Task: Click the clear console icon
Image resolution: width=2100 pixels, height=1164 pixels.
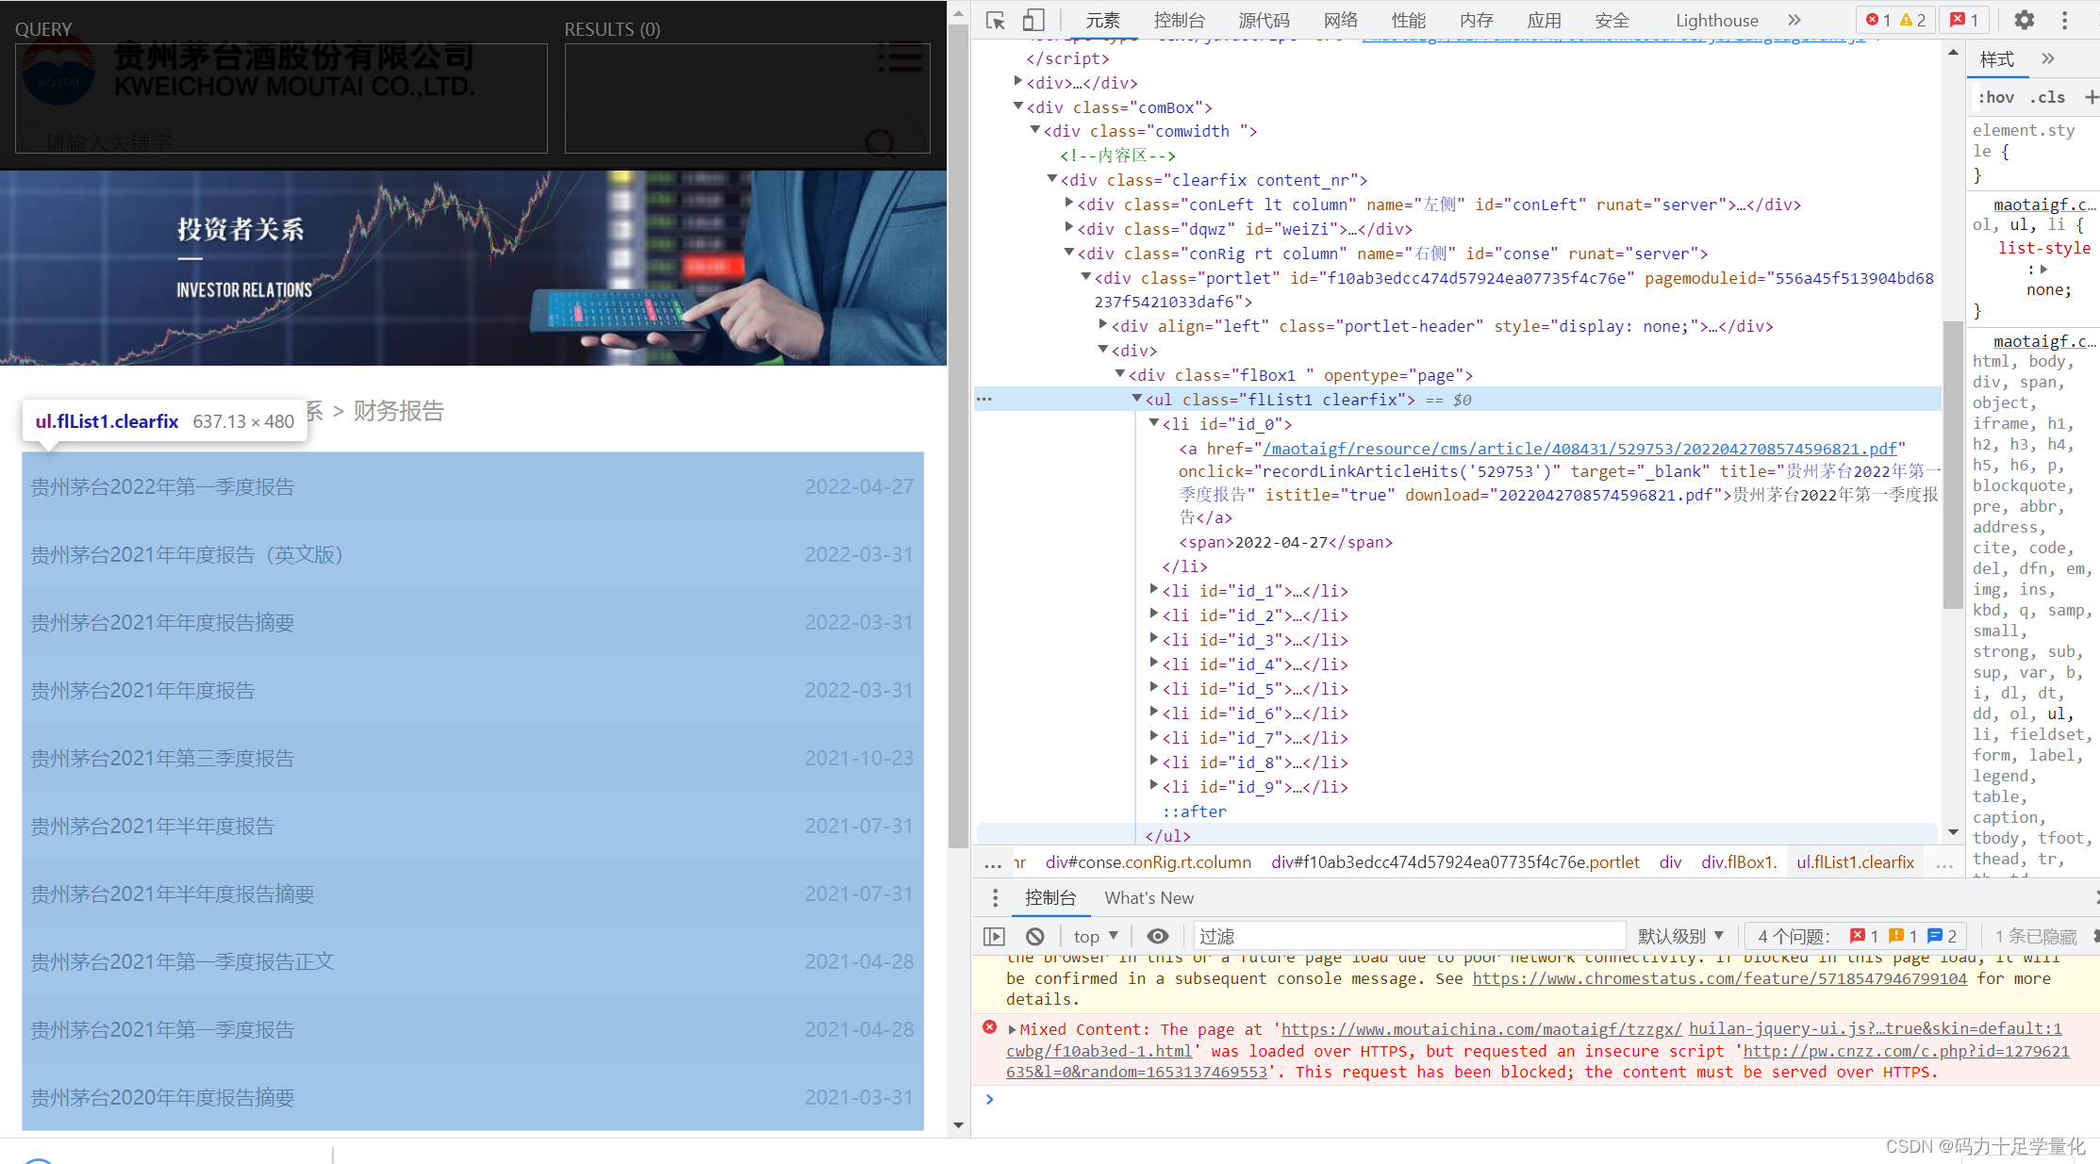Action: 1035,936
